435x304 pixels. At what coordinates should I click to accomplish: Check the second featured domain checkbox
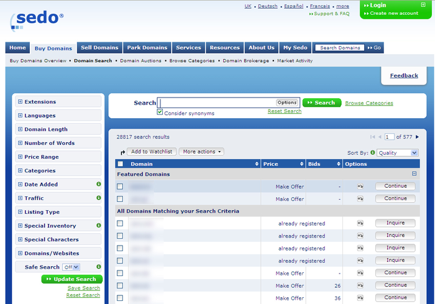tap(120, 199)
